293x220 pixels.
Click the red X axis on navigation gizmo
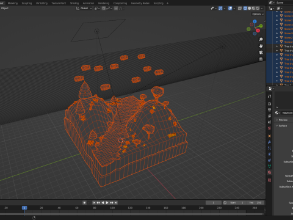258,31
